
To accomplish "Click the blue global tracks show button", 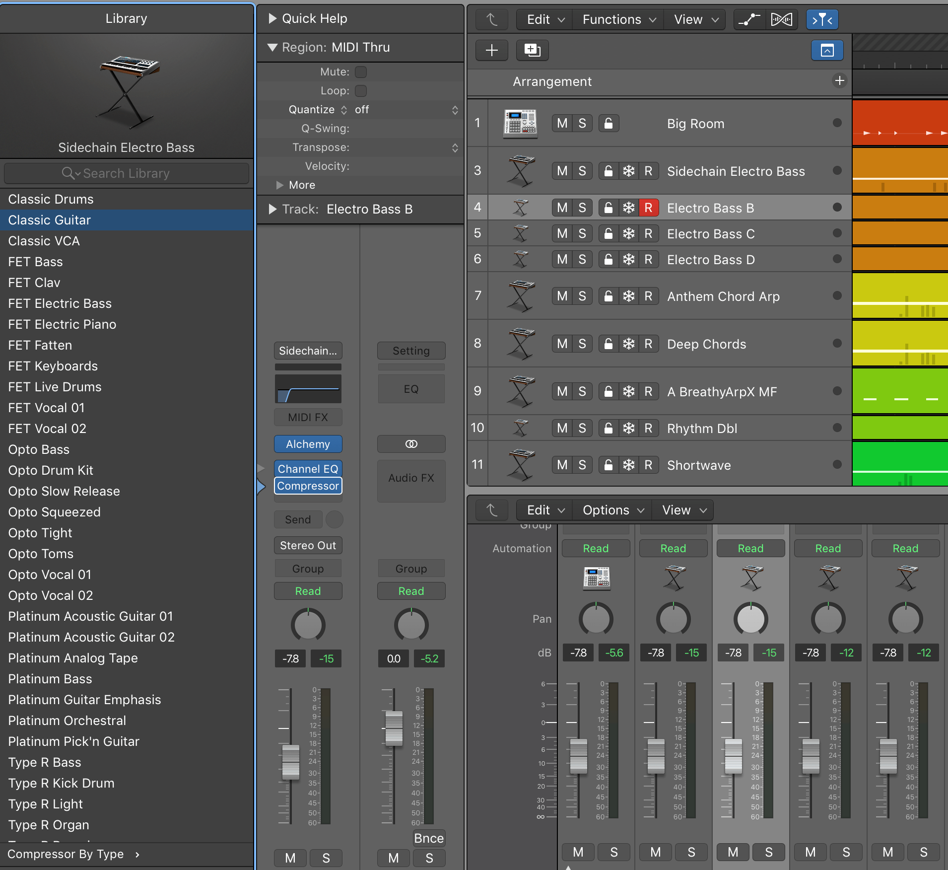I will point(827,50).
